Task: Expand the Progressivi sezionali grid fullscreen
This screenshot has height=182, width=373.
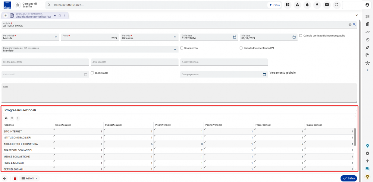Action: tap(12, 118)
